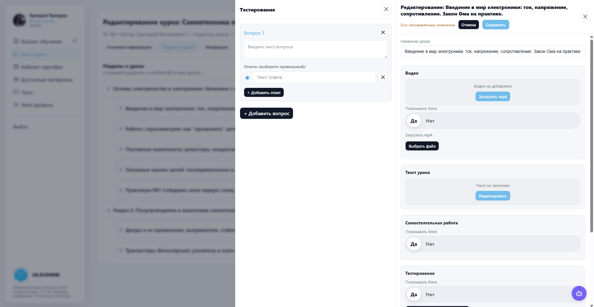Open Чаты from the sidebar icon
This screenshot has height=307, width=594.
tap(16, 92)
